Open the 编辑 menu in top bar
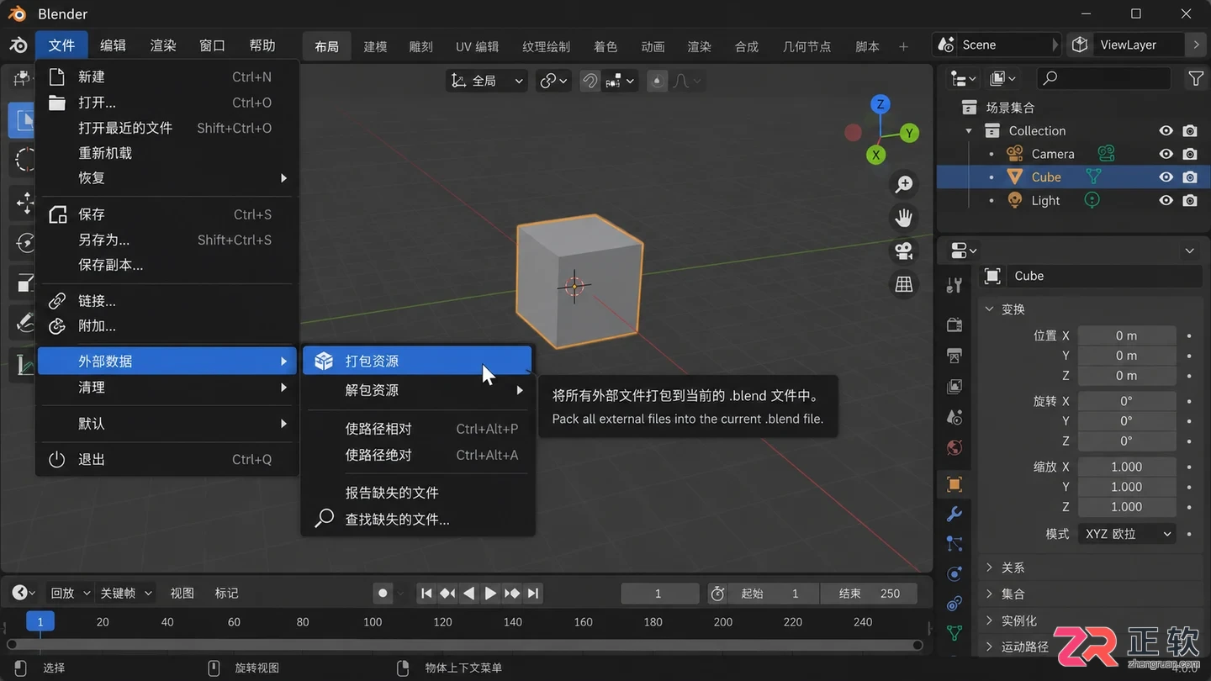 [x=113, y=45]
